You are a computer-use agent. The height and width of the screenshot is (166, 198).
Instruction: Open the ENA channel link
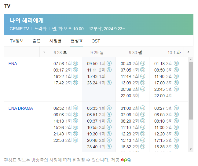click(13, 64)
